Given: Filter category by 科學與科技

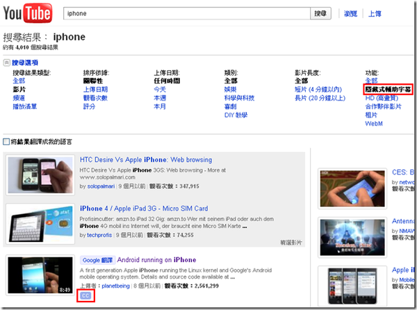Looking at the screenshot, I should pos(239,98).
